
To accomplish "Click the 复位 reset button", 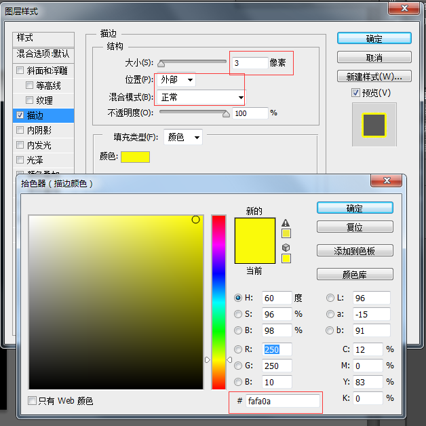I will (x=355, y=227).
